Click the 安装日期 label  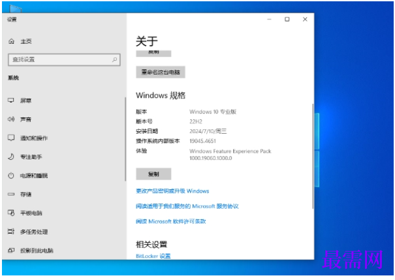pyautogui.click(x=147, y=131)
